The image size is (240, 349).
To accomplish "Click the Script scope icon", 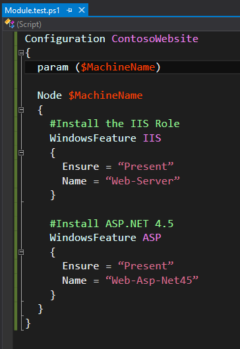I will (10, 24).
